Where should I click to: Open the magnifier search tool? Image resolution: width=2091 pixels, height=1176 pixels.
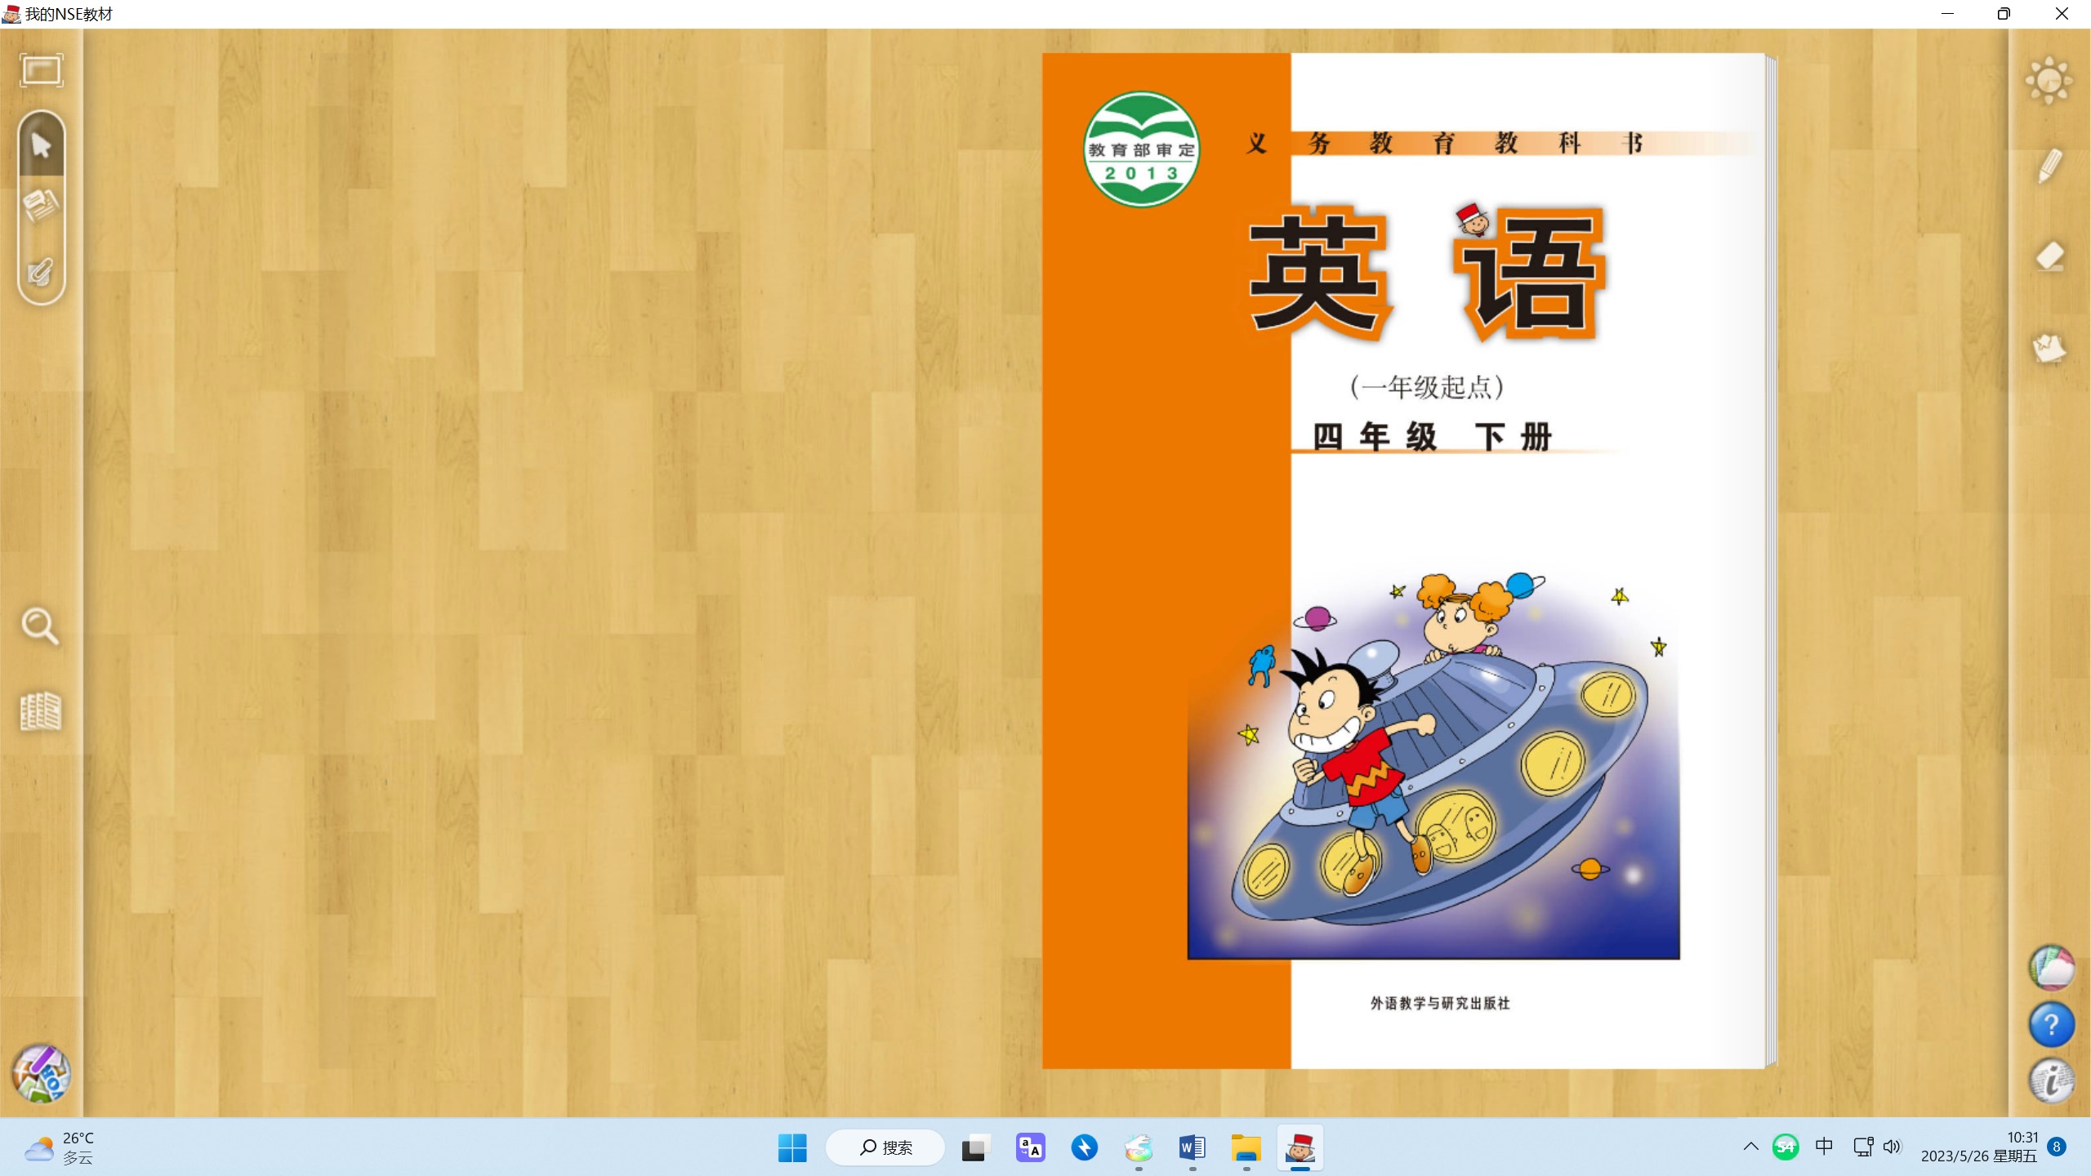pyautogui.click(x=40, y=626)
